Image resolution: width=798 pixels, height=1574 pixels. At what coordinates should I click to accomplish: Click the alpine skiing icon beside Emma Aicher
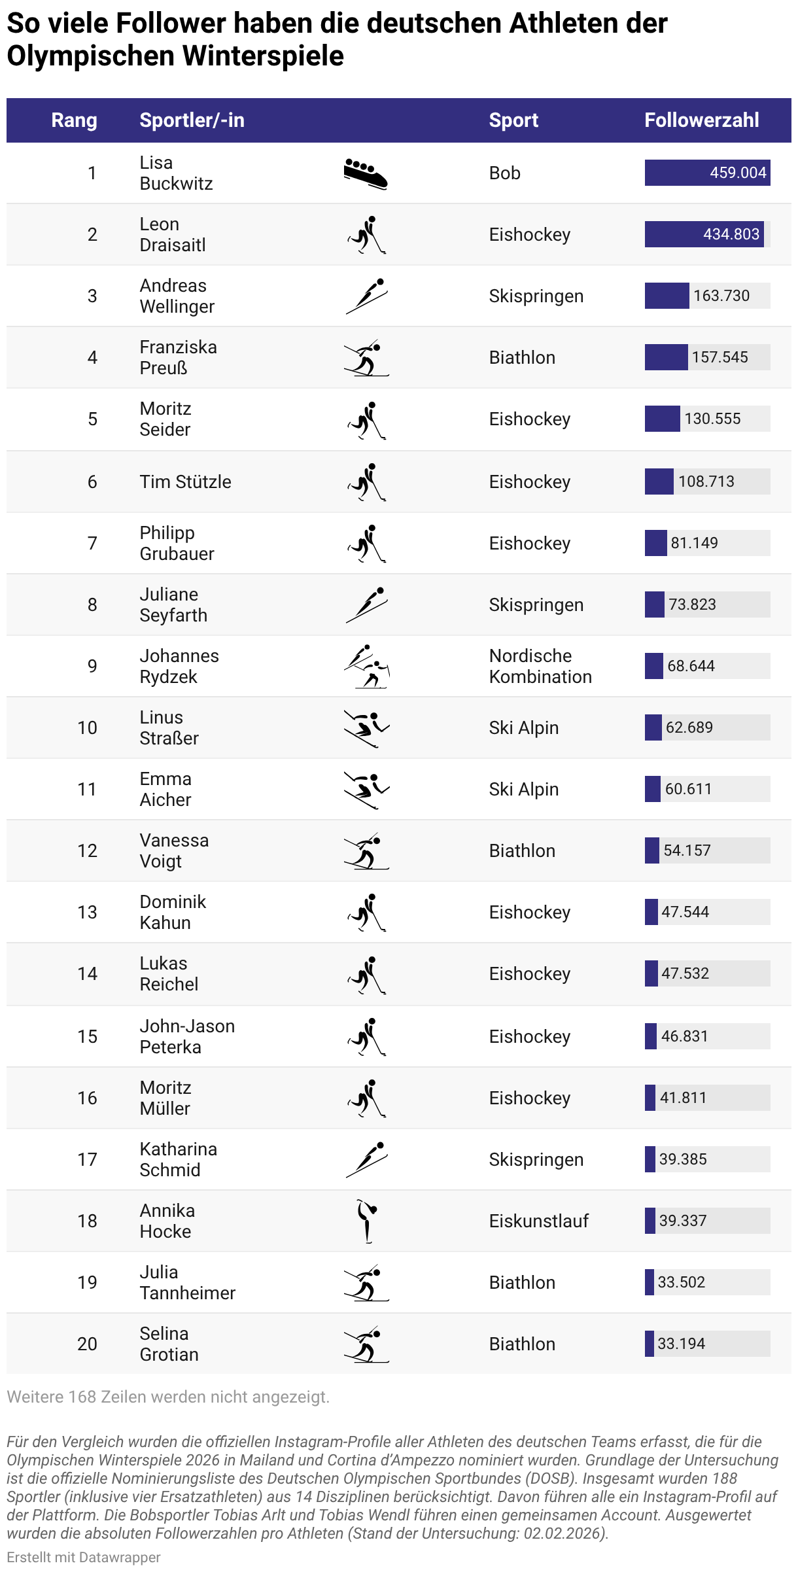pyautogui.click(x=366, y=790)
